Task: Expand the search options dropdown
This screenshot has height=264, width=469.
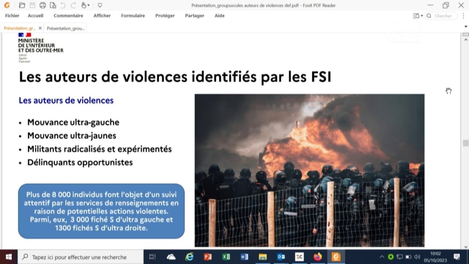Action: [x=422, y=16]
